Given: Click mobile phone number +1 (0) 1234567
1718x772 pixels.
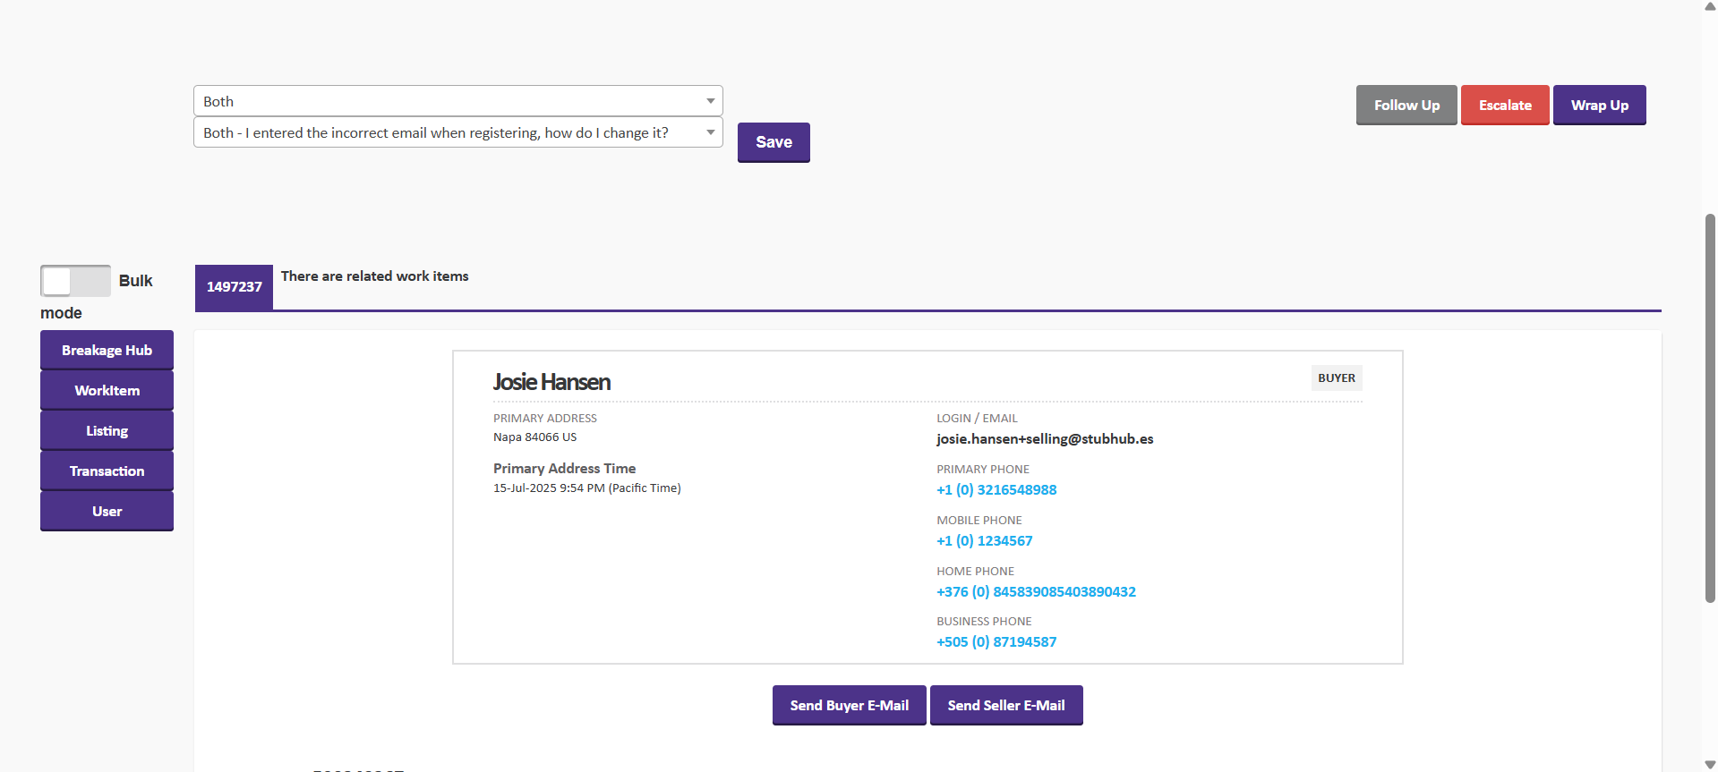Looking at the screenshot, I should (x=984, y=540).
